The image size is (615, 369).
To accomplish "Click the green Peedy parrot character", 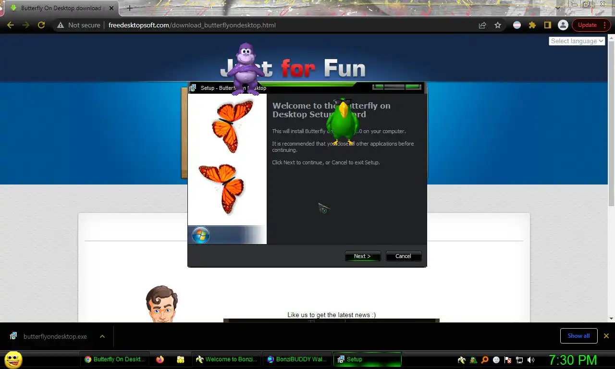I will (x=342, y=122).
